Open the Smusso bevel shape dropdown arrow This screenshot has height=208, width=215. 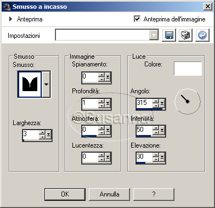[46, 84]
